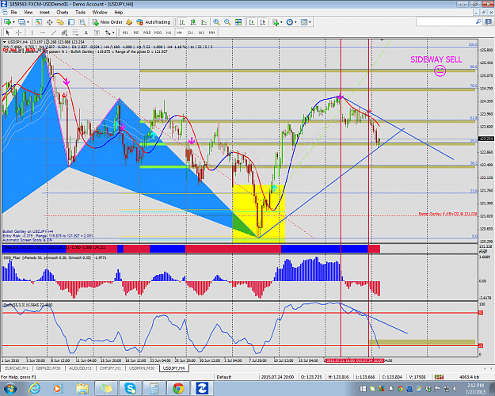The image size is (495, 396).
Task: Zoom in on the chart
Action: pyautogui.click(x=216, y=22)
